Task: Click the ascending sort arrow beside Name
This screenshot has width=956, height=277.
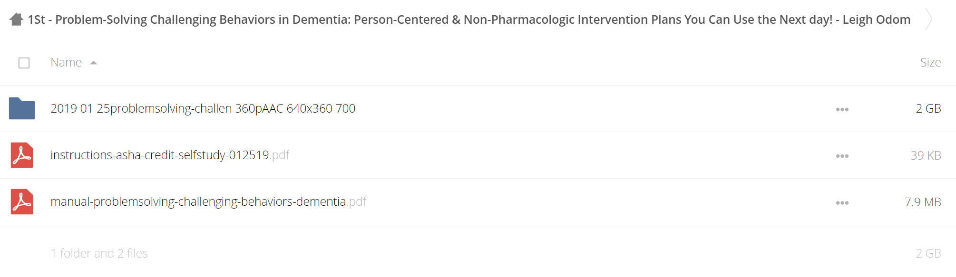Action: pos(94,63)
